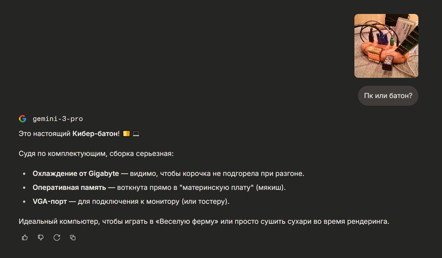Click the gemini-3-pro model name
Viewport: 442px width, 258px height.
(x=58, y=119)
